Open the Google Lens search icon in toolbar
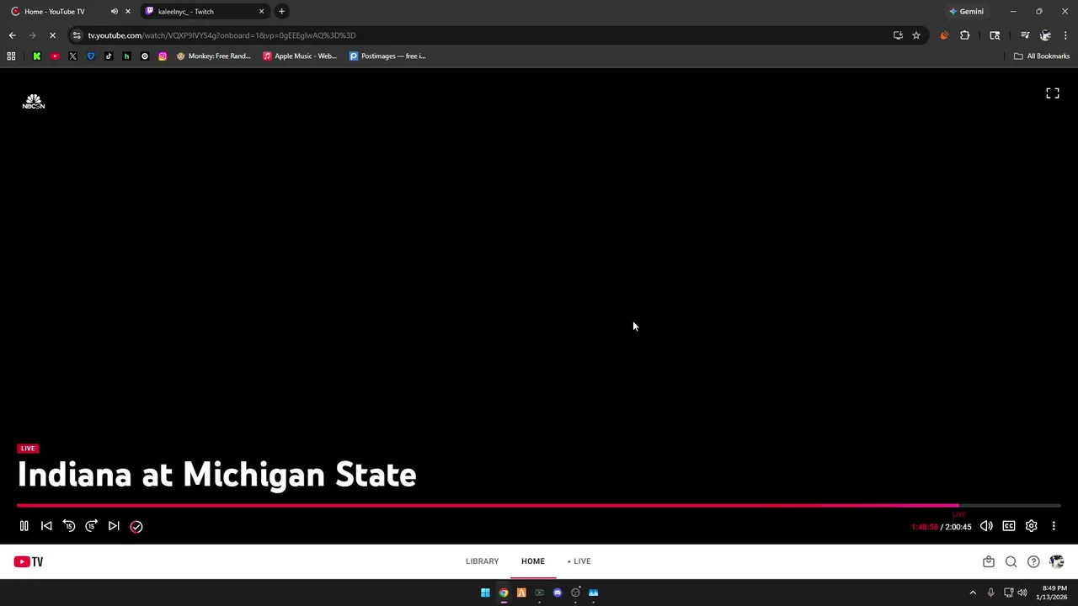 point(995,35)
